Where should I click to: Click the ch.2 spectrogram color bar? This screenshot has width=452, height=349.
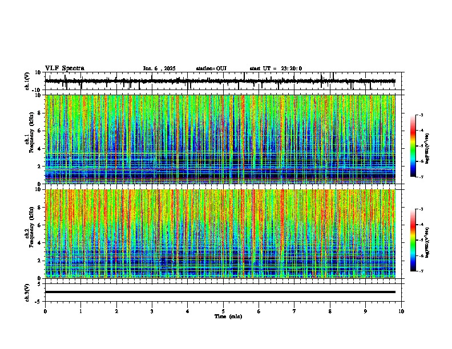(x=413, y=240)
